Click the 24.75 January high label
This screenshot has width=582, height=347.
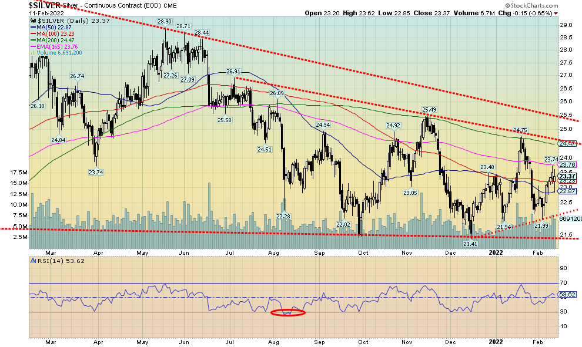click(520, 130)
